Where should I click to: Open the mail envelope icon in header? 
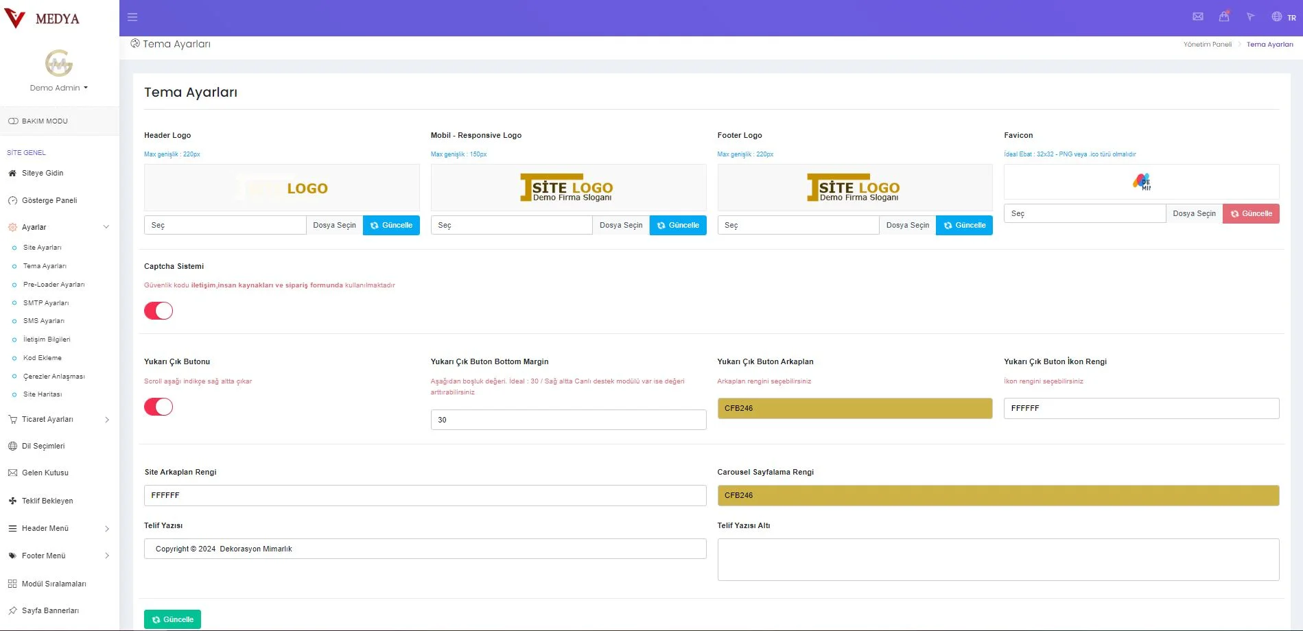1198,17
